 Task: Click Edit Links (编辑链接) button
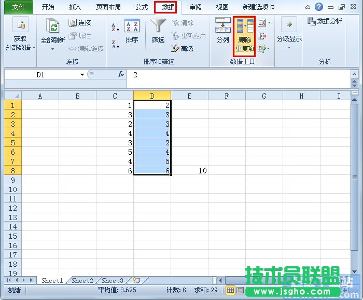click(86, 48)
